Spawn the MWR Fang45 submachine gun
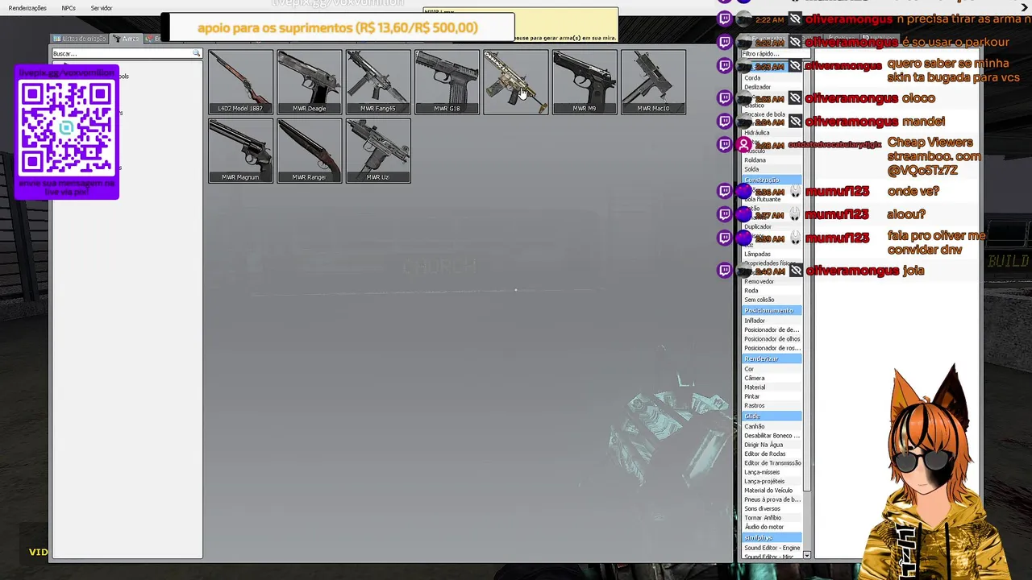Image resolution: width=1032 pixels, height=580 pixels. click(x=378, y=82)
